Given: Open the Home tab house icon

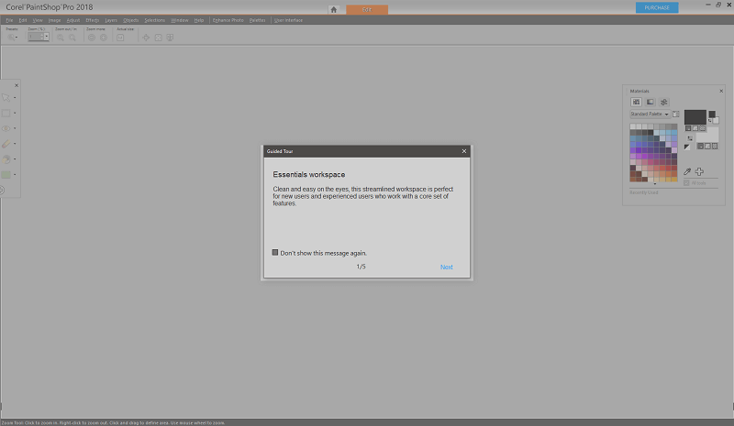Looking at the screenshot, I should coord(334,9).
